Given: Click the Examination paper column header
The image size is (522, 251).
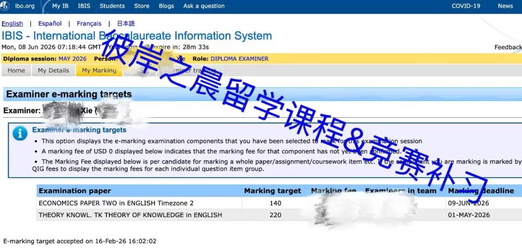Looking at the screenshot, I should click(75, 191).
